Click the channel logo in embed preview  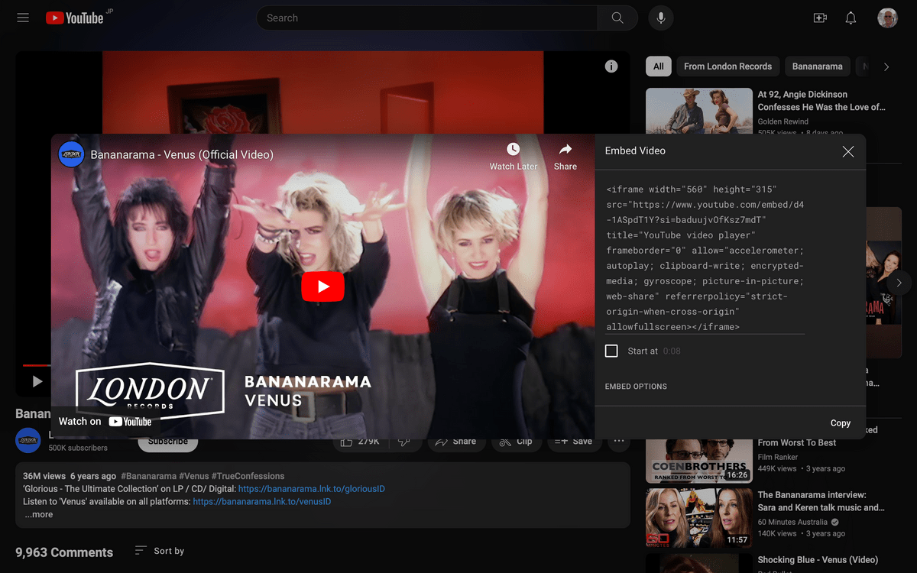click(71, 154)
